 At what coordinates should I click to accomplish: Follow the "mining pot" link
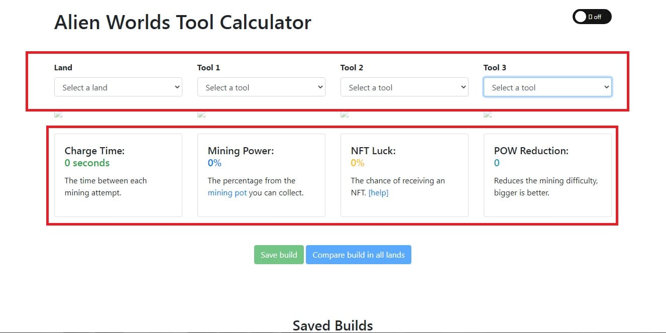[x=227, y=193]
